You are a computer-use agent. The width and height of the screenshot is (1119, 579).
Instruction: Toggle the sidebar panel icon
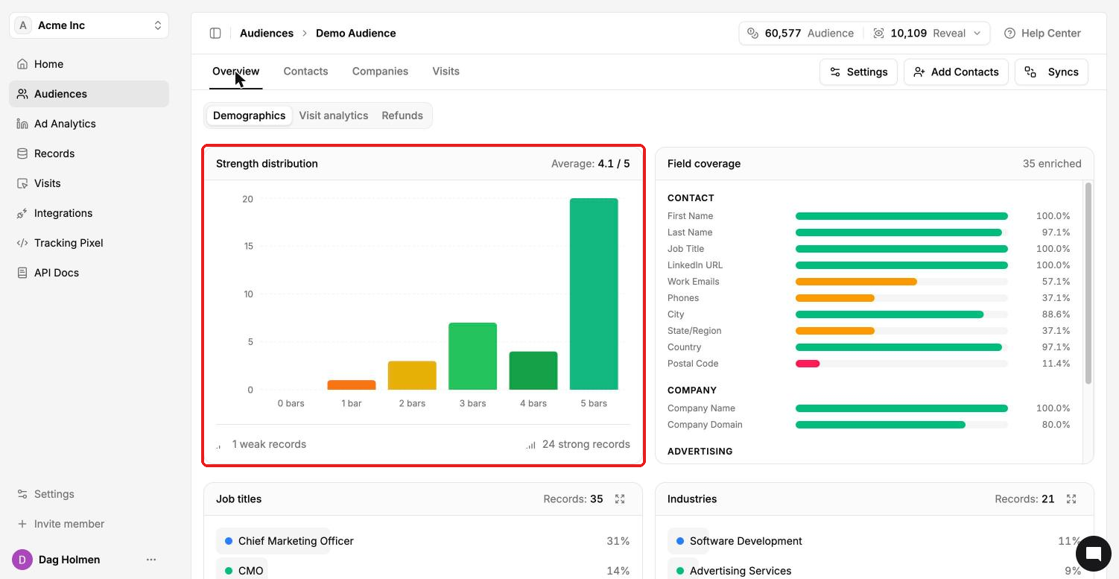coord(215,33)
